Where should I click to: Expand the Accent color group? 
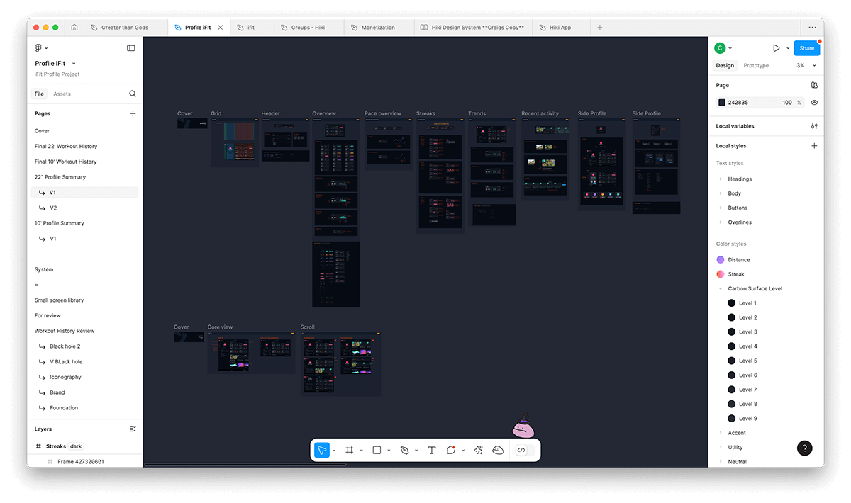(x=721, y=433)
